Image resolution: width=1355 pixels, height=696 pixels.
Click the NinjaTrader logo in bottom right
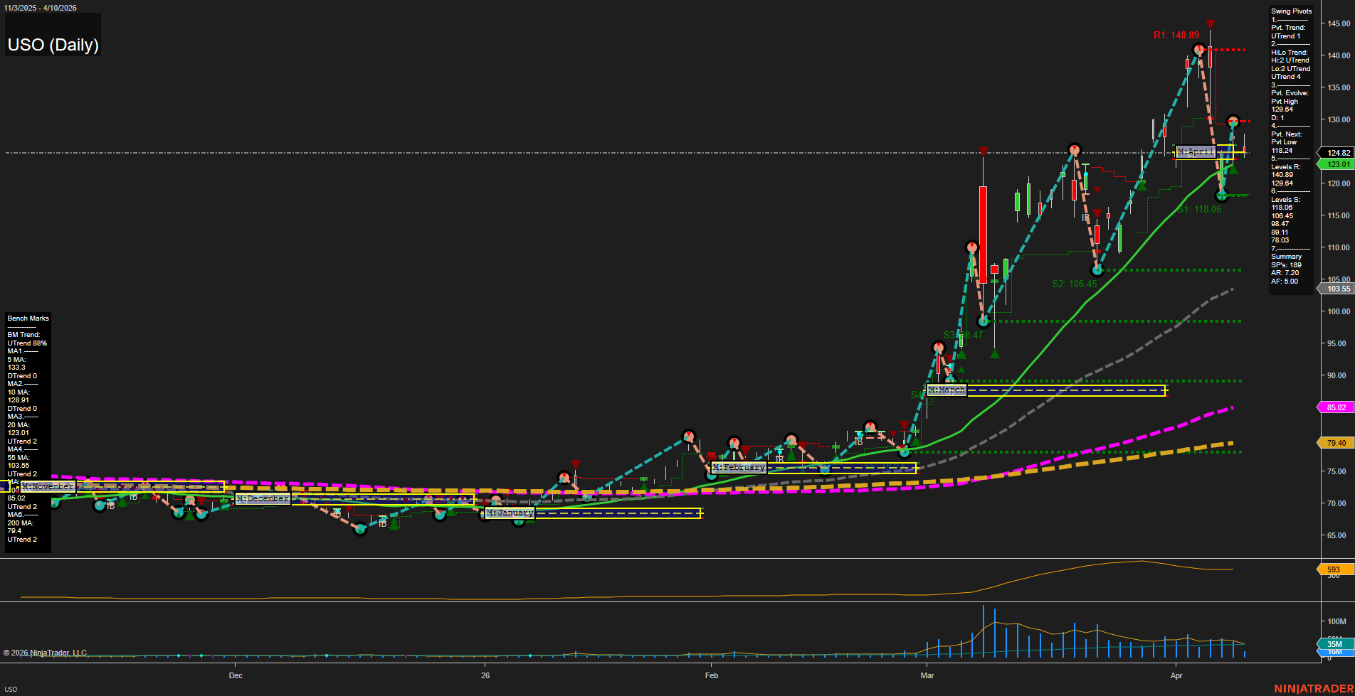[1313, 688]
